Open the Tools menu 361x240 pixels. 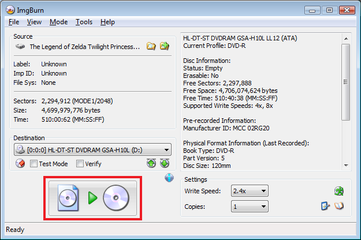pos(84,22)
